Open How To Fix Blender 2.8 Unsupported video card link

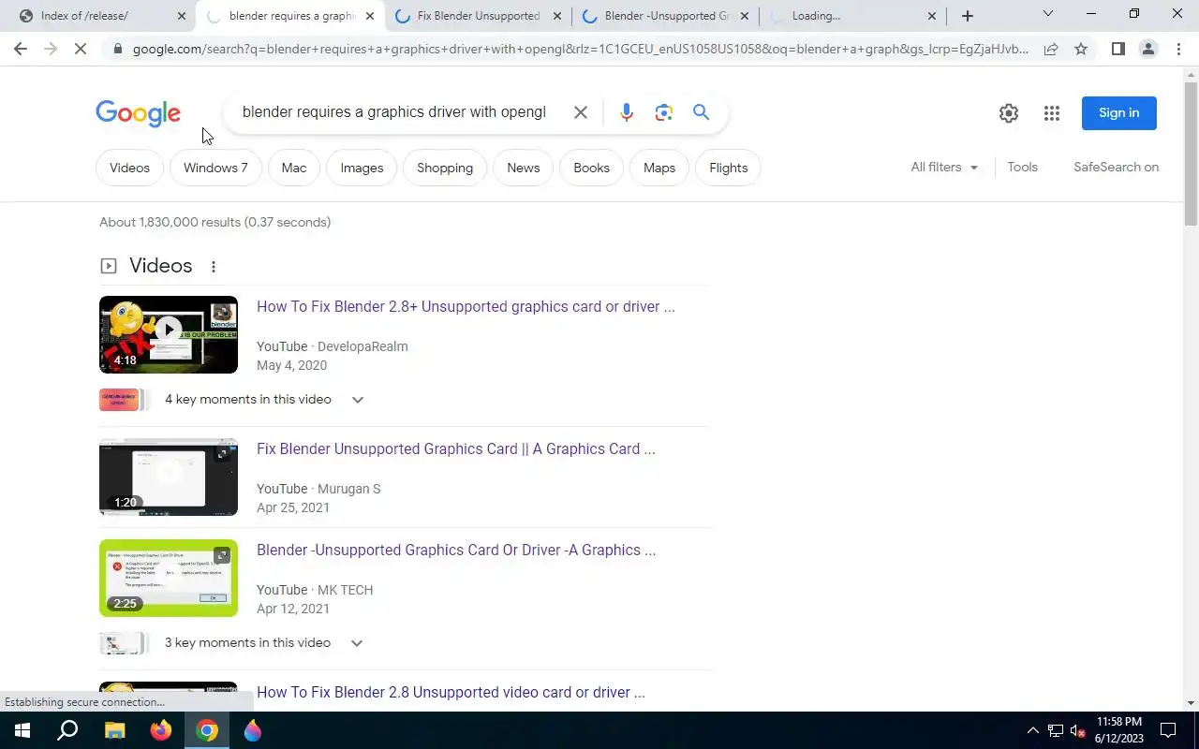coord(451,693)
